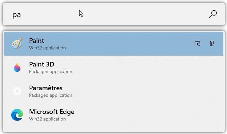
Task: Open Paint 3D from the results
Action: click(x=42, y=64)
